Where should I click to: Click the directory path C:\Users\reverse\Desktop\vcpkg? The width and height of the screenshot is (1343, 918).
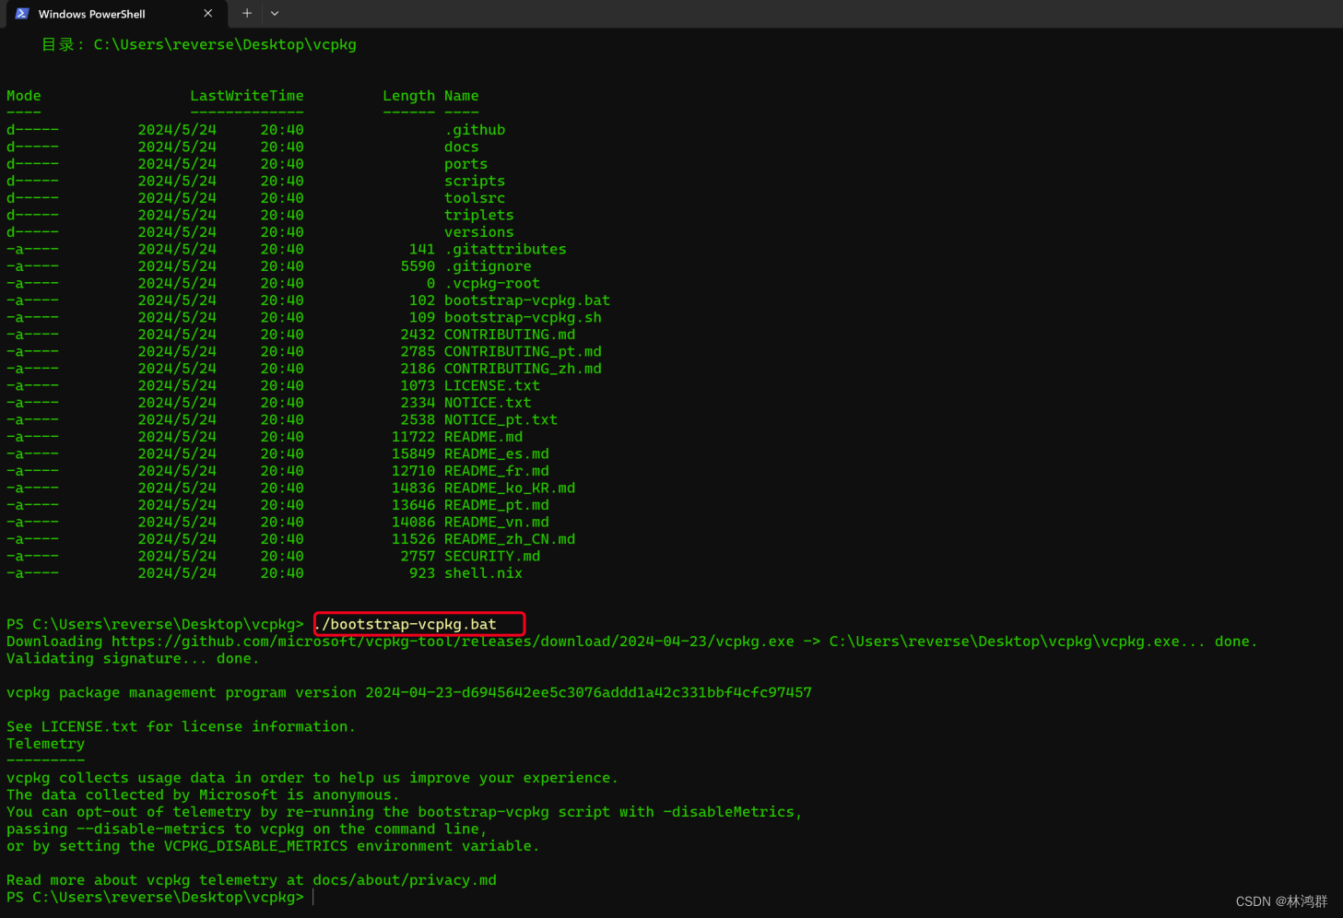pos(225,44)
